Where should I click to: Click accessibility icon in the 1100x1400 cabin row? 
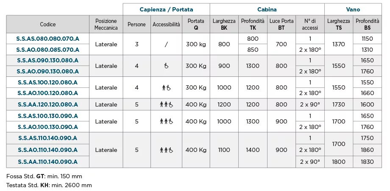click(x=166, y=150)
